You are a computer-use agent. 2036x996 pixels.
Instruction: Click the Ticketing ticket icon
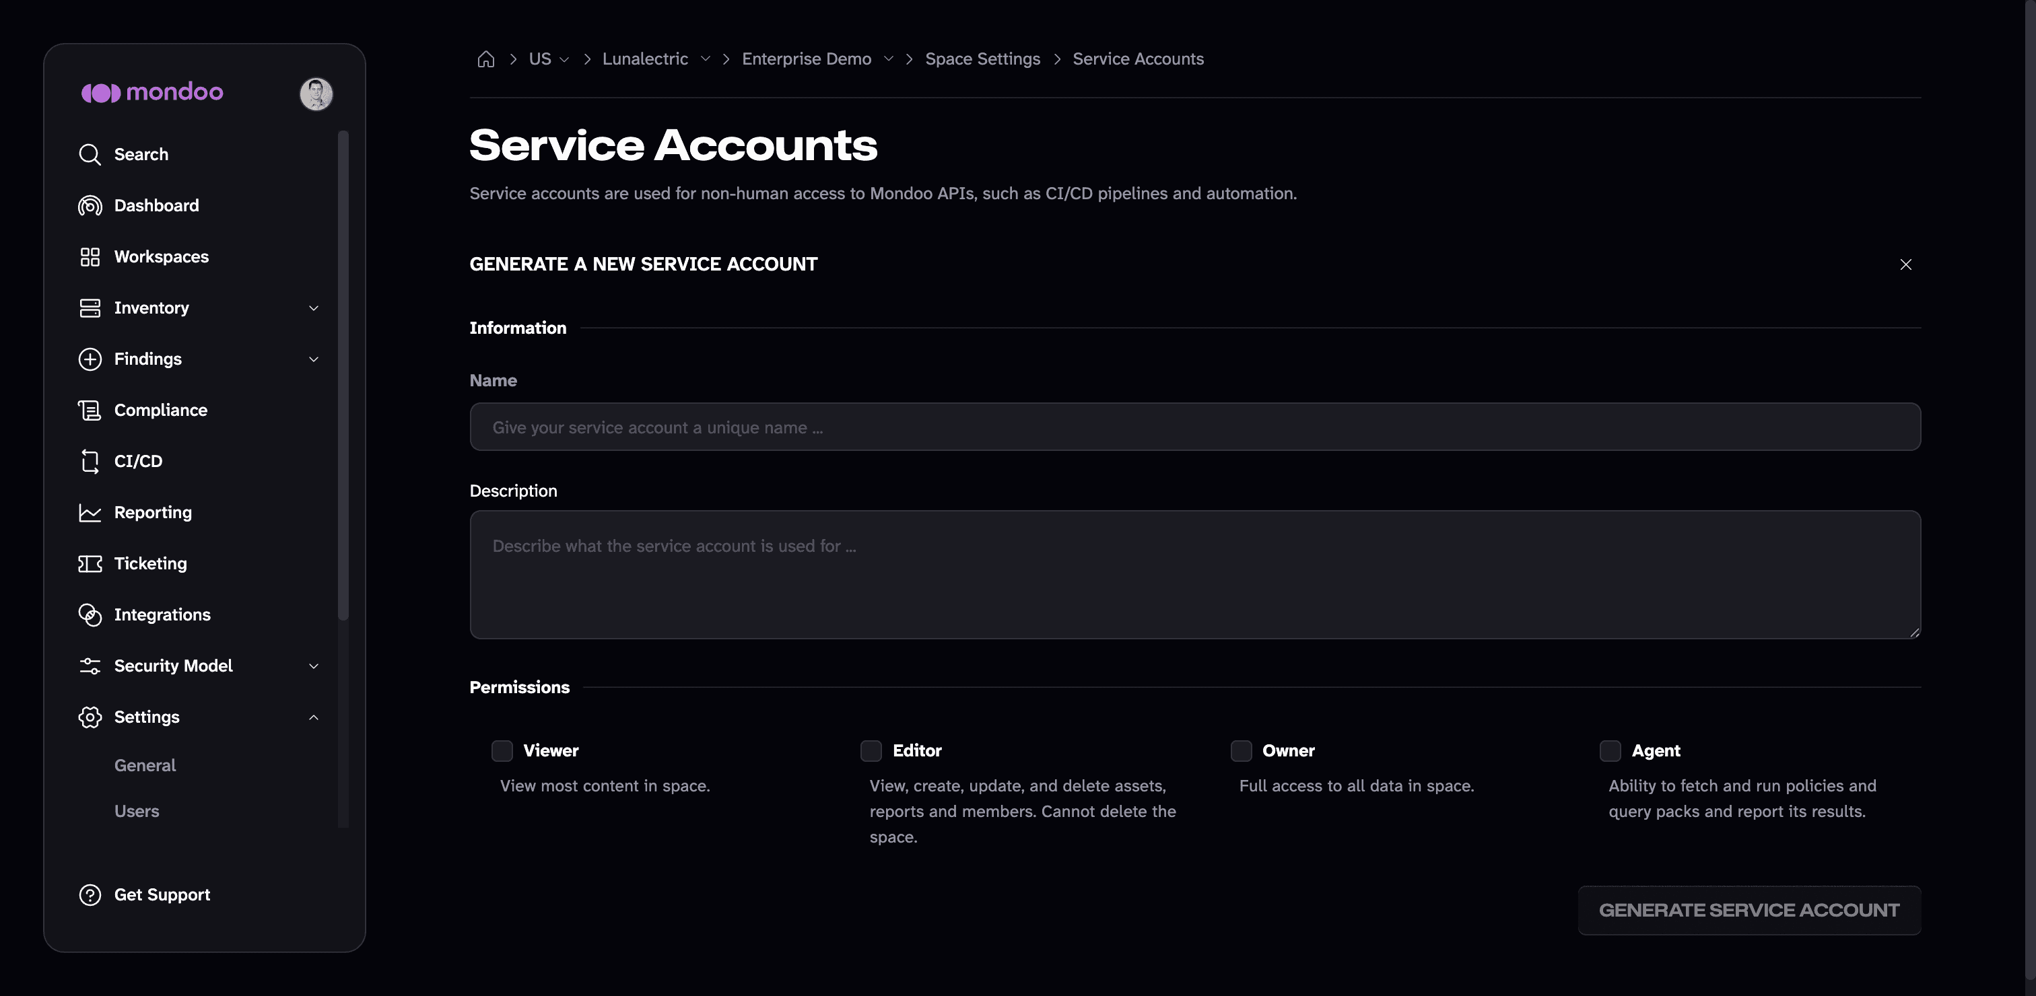point(90,564)
